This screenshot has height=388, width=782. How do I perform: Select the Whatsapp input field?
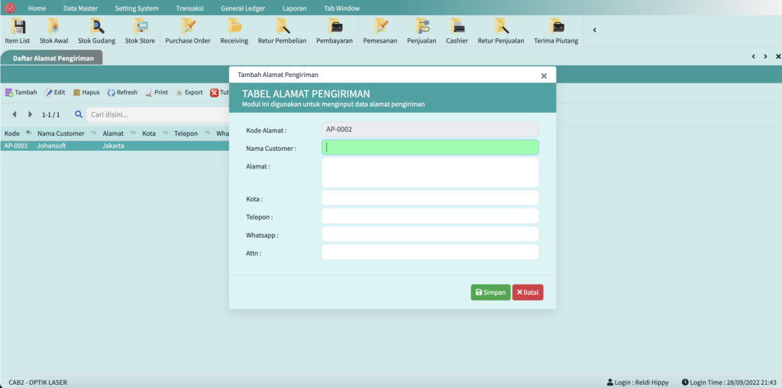pyautogui.click(x=430, y=234)
